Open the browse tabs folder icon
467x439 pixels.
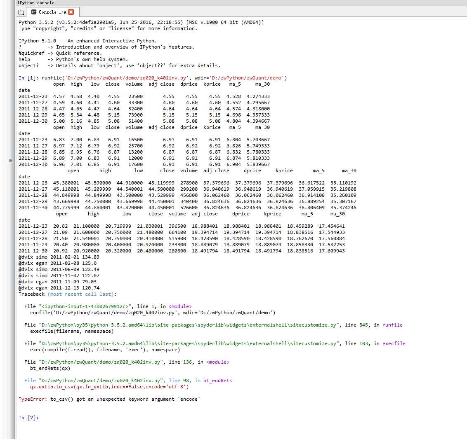tap(21, 12)
